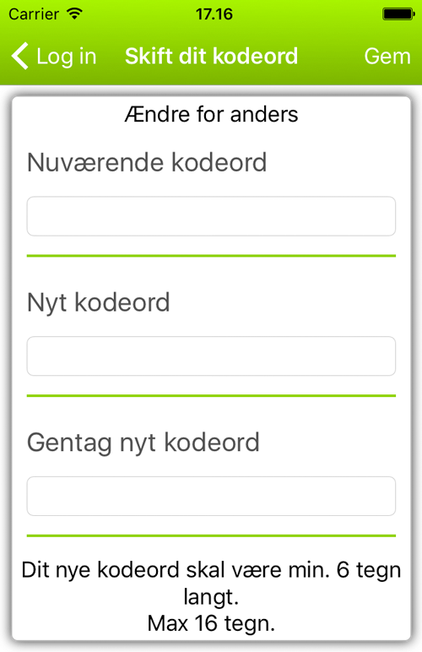Image resolution: width=422 pixels, height=652 pixels.
Task: Tap the Wi-Fi signal icon in status bar
Action: (x=75, y=14)
